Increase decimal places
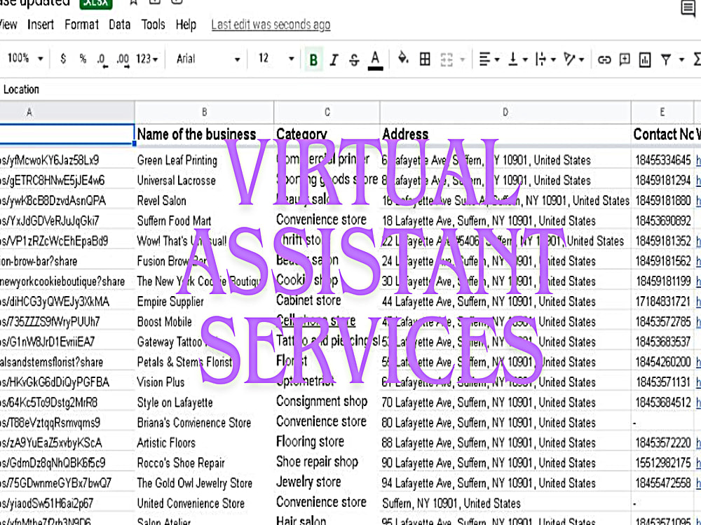701x525 pixels. [123, 59]
